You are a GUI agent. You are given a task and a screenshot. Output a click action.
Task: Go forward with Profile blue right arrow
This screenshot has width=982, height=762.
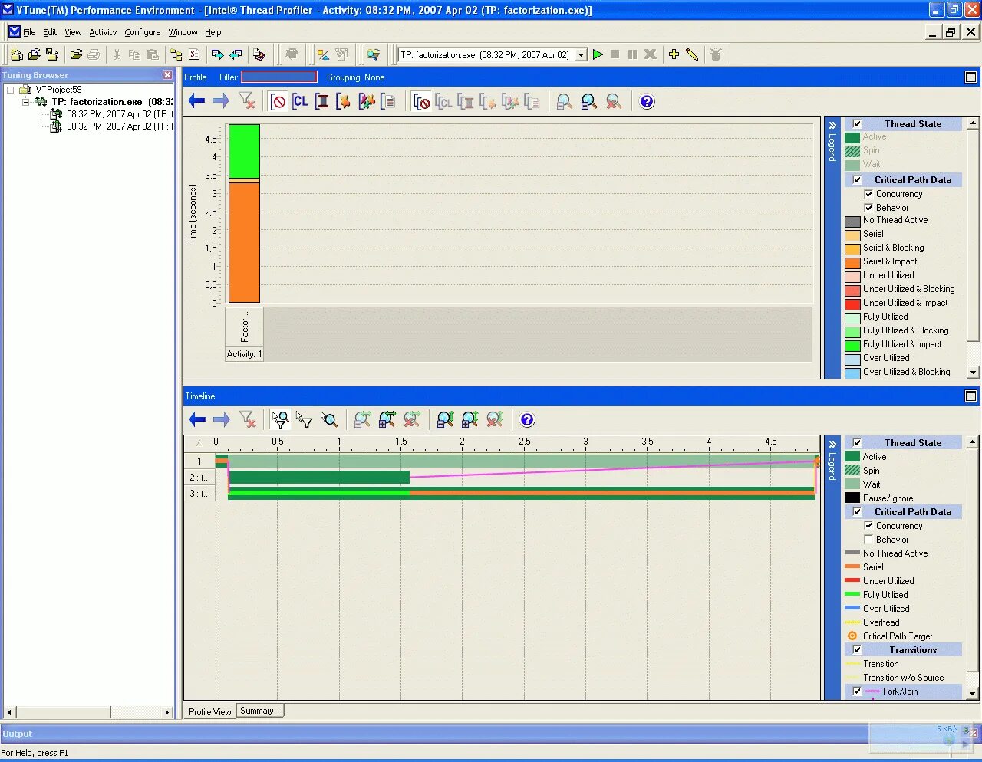coord(221,101)
